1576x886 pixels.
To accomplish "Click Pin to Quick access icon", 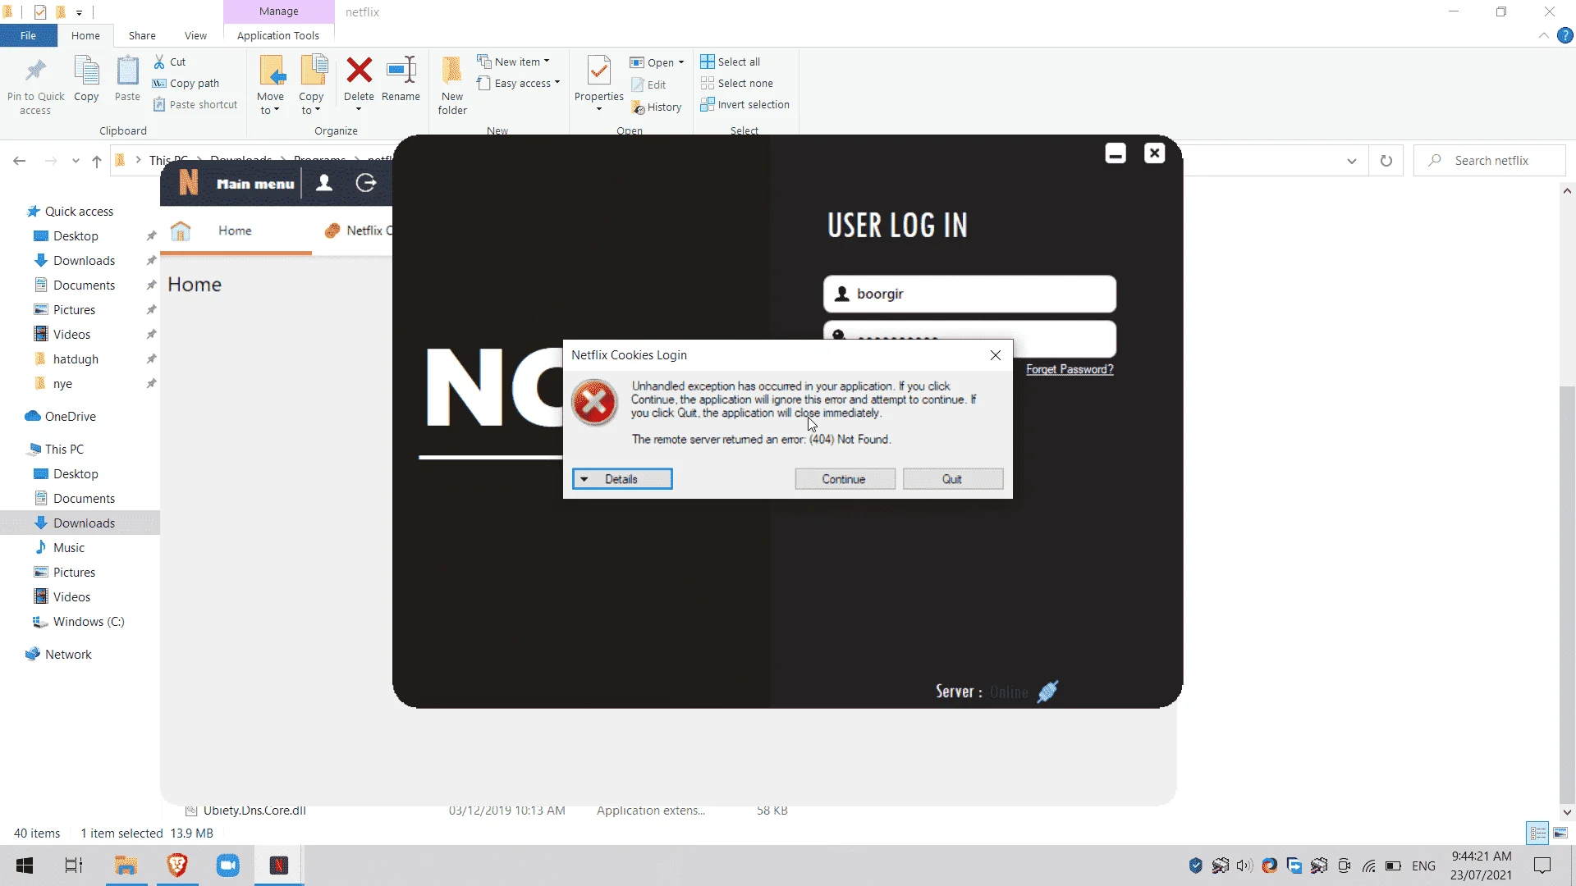I will (x=35, y=71).
